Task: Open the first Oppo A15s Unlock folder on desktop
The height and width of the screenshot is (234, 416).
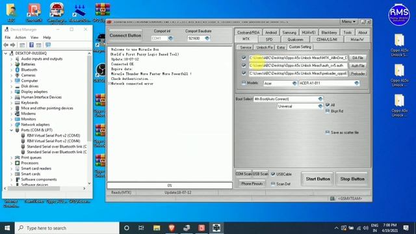Action: pyautogui.click(x=399, y=45)
